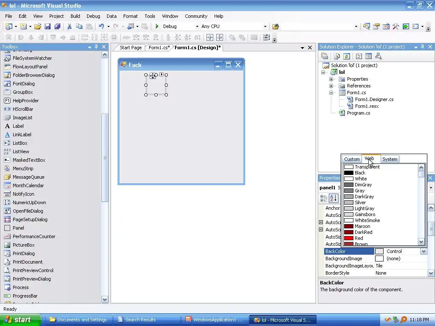
Task: Choose the Red color swatch
Action: point(348,238)
